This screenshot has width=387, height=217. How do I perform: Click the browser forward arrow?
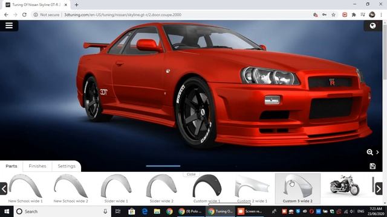(15, 14)
